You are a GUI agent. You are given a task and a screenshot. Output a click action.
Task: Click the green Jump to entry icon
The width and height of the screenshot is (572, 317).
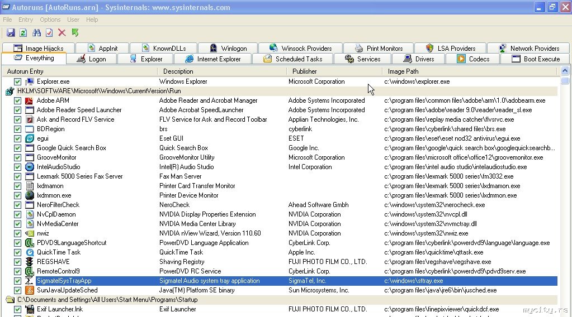75,33
